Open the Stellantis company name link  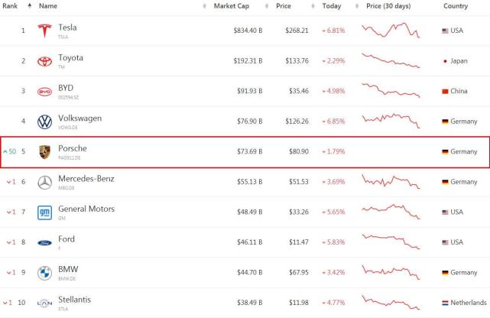pyautogui.click(x=75, y=300)
